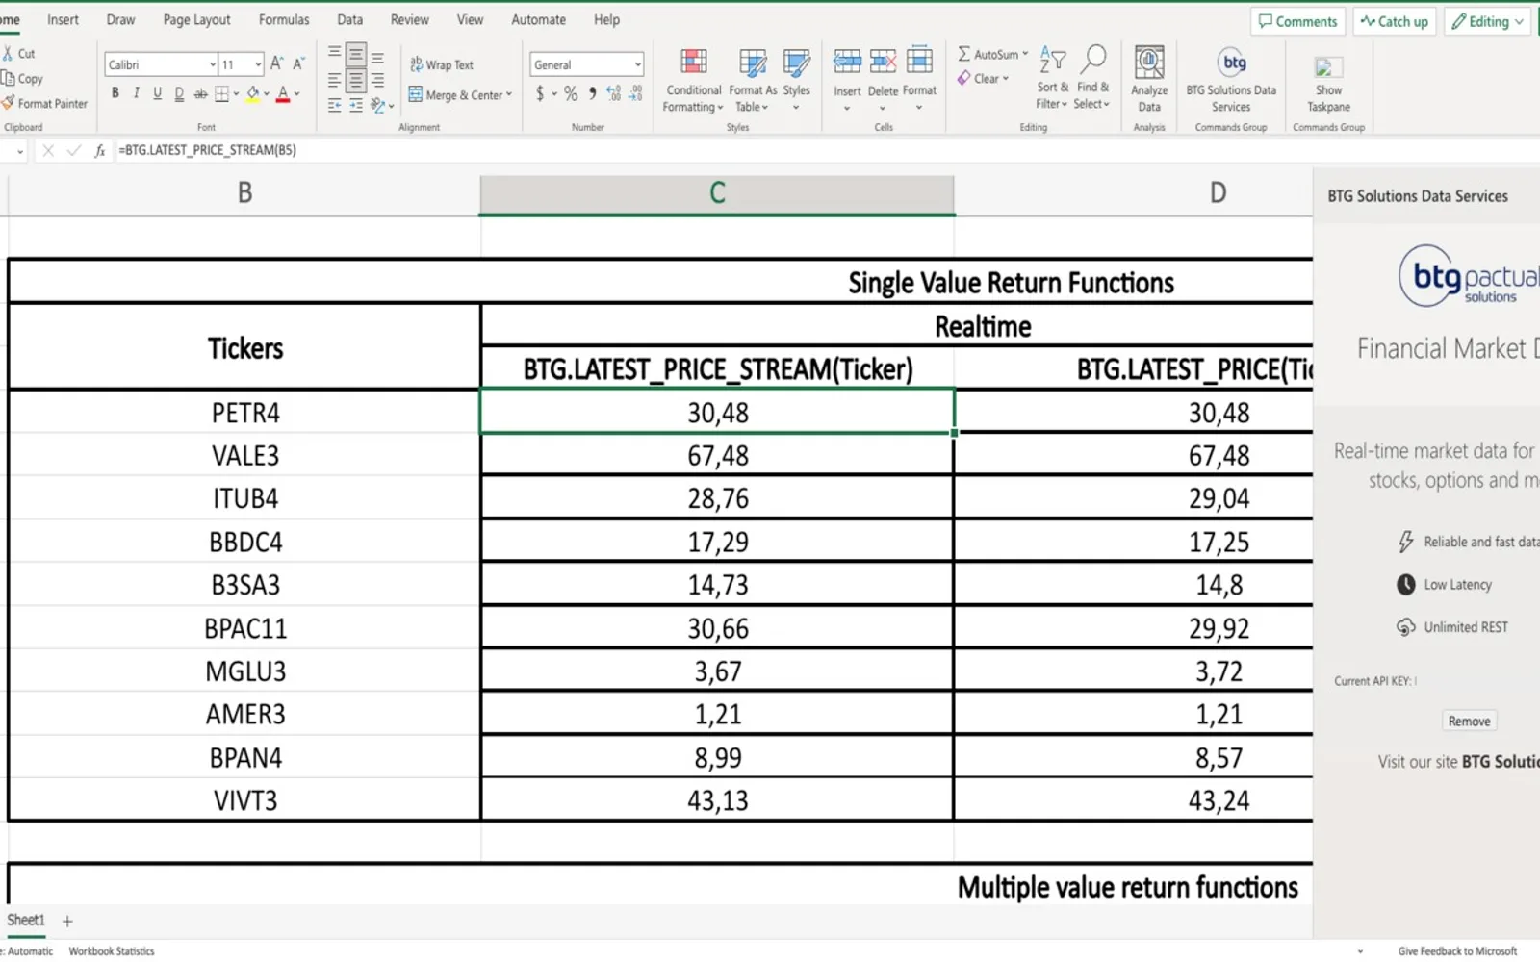Open the Insert ribbon tab
Viewport: 1540px width, 962px height.
[x=63, y=19]
